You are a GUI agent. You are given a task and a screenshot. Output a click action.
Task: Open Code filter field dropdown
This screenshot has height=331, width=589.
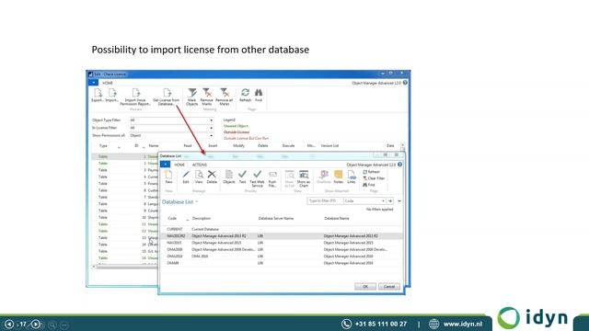click(383, 200)
